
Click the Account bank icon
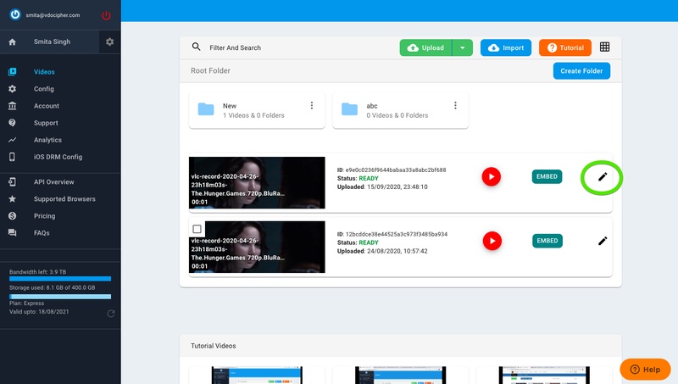tap(12, 105)
